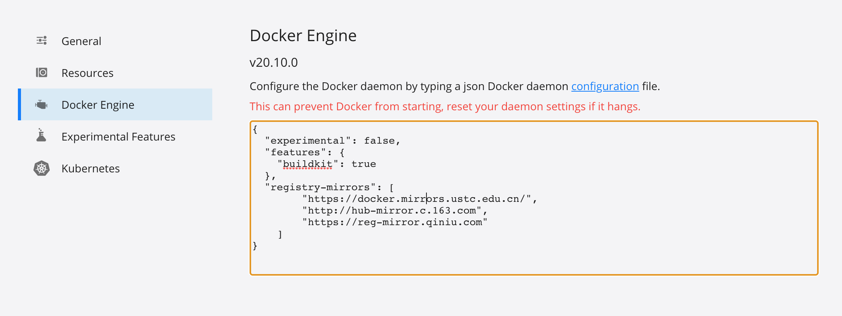Click the underlined word buildkit in editor
The width and height of the screenshot is (842, 316).
pos(307,164)
